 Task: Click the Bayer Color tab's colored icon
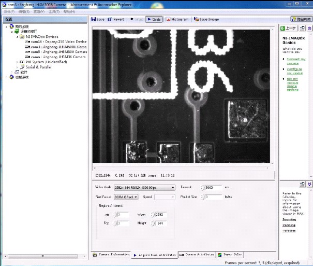point(220,255)
